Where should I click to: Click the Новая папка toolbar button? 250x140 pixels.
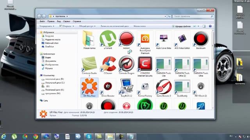click(x=139, y=26)
